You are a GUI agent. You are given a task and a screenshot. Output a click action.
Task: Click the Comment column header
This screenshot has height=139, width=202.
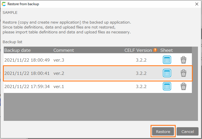[x=64, y=50]
